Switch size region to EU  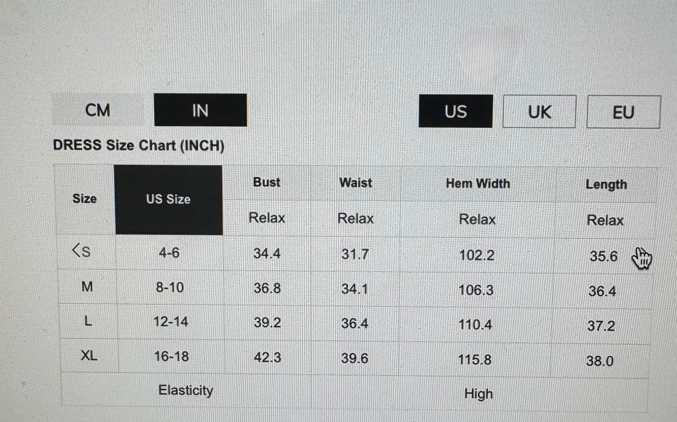(x=623, y=113)
